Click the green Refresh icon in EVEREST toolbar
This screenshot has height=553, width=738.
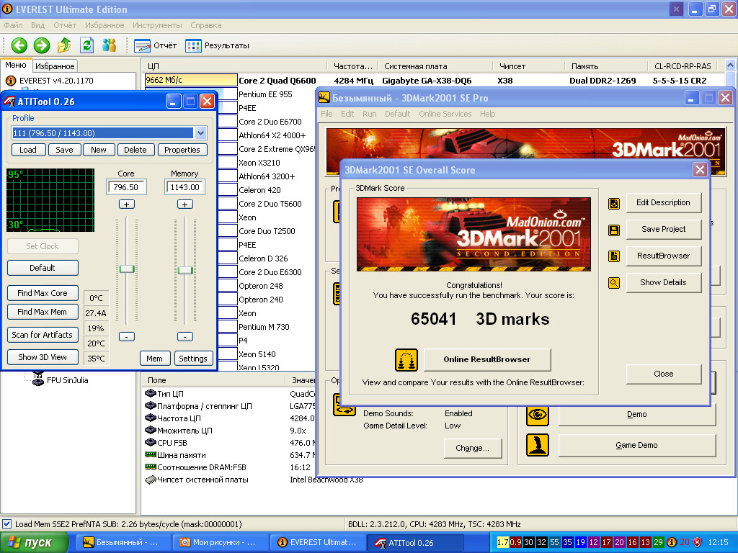click(x=86, y=45)
